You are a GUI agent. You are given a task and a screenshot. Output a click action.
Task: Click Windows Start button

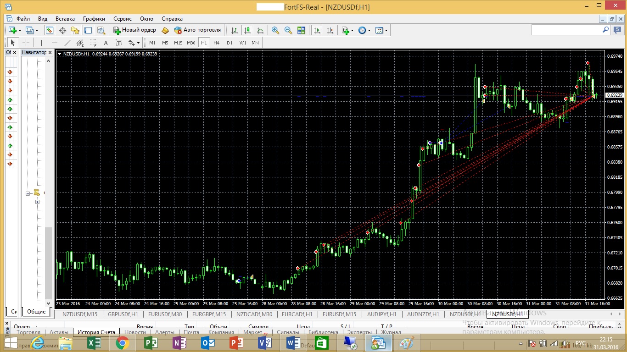point(11,343)
